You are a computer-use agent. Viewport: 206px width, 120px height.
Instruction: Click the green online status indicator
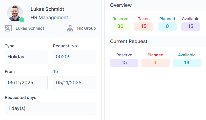[22, 20]
